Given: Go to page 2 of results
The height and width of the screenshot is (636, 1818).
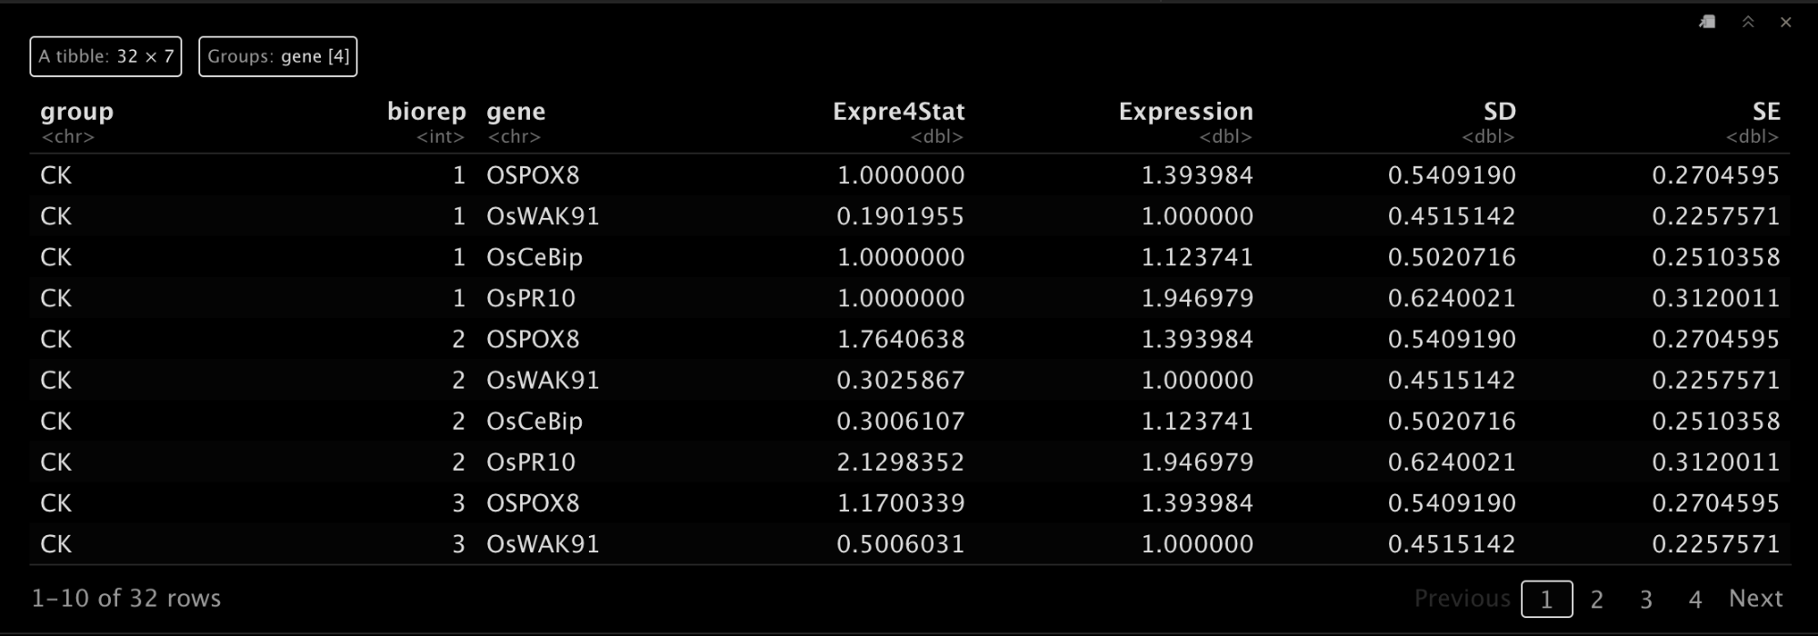Looking at the screenshot, I should (x=1596, y=599).
